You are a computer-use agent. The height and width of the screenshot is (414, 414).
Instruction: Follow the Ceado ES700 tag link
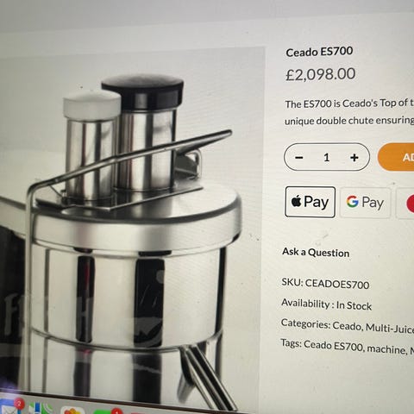click(333, 346)
